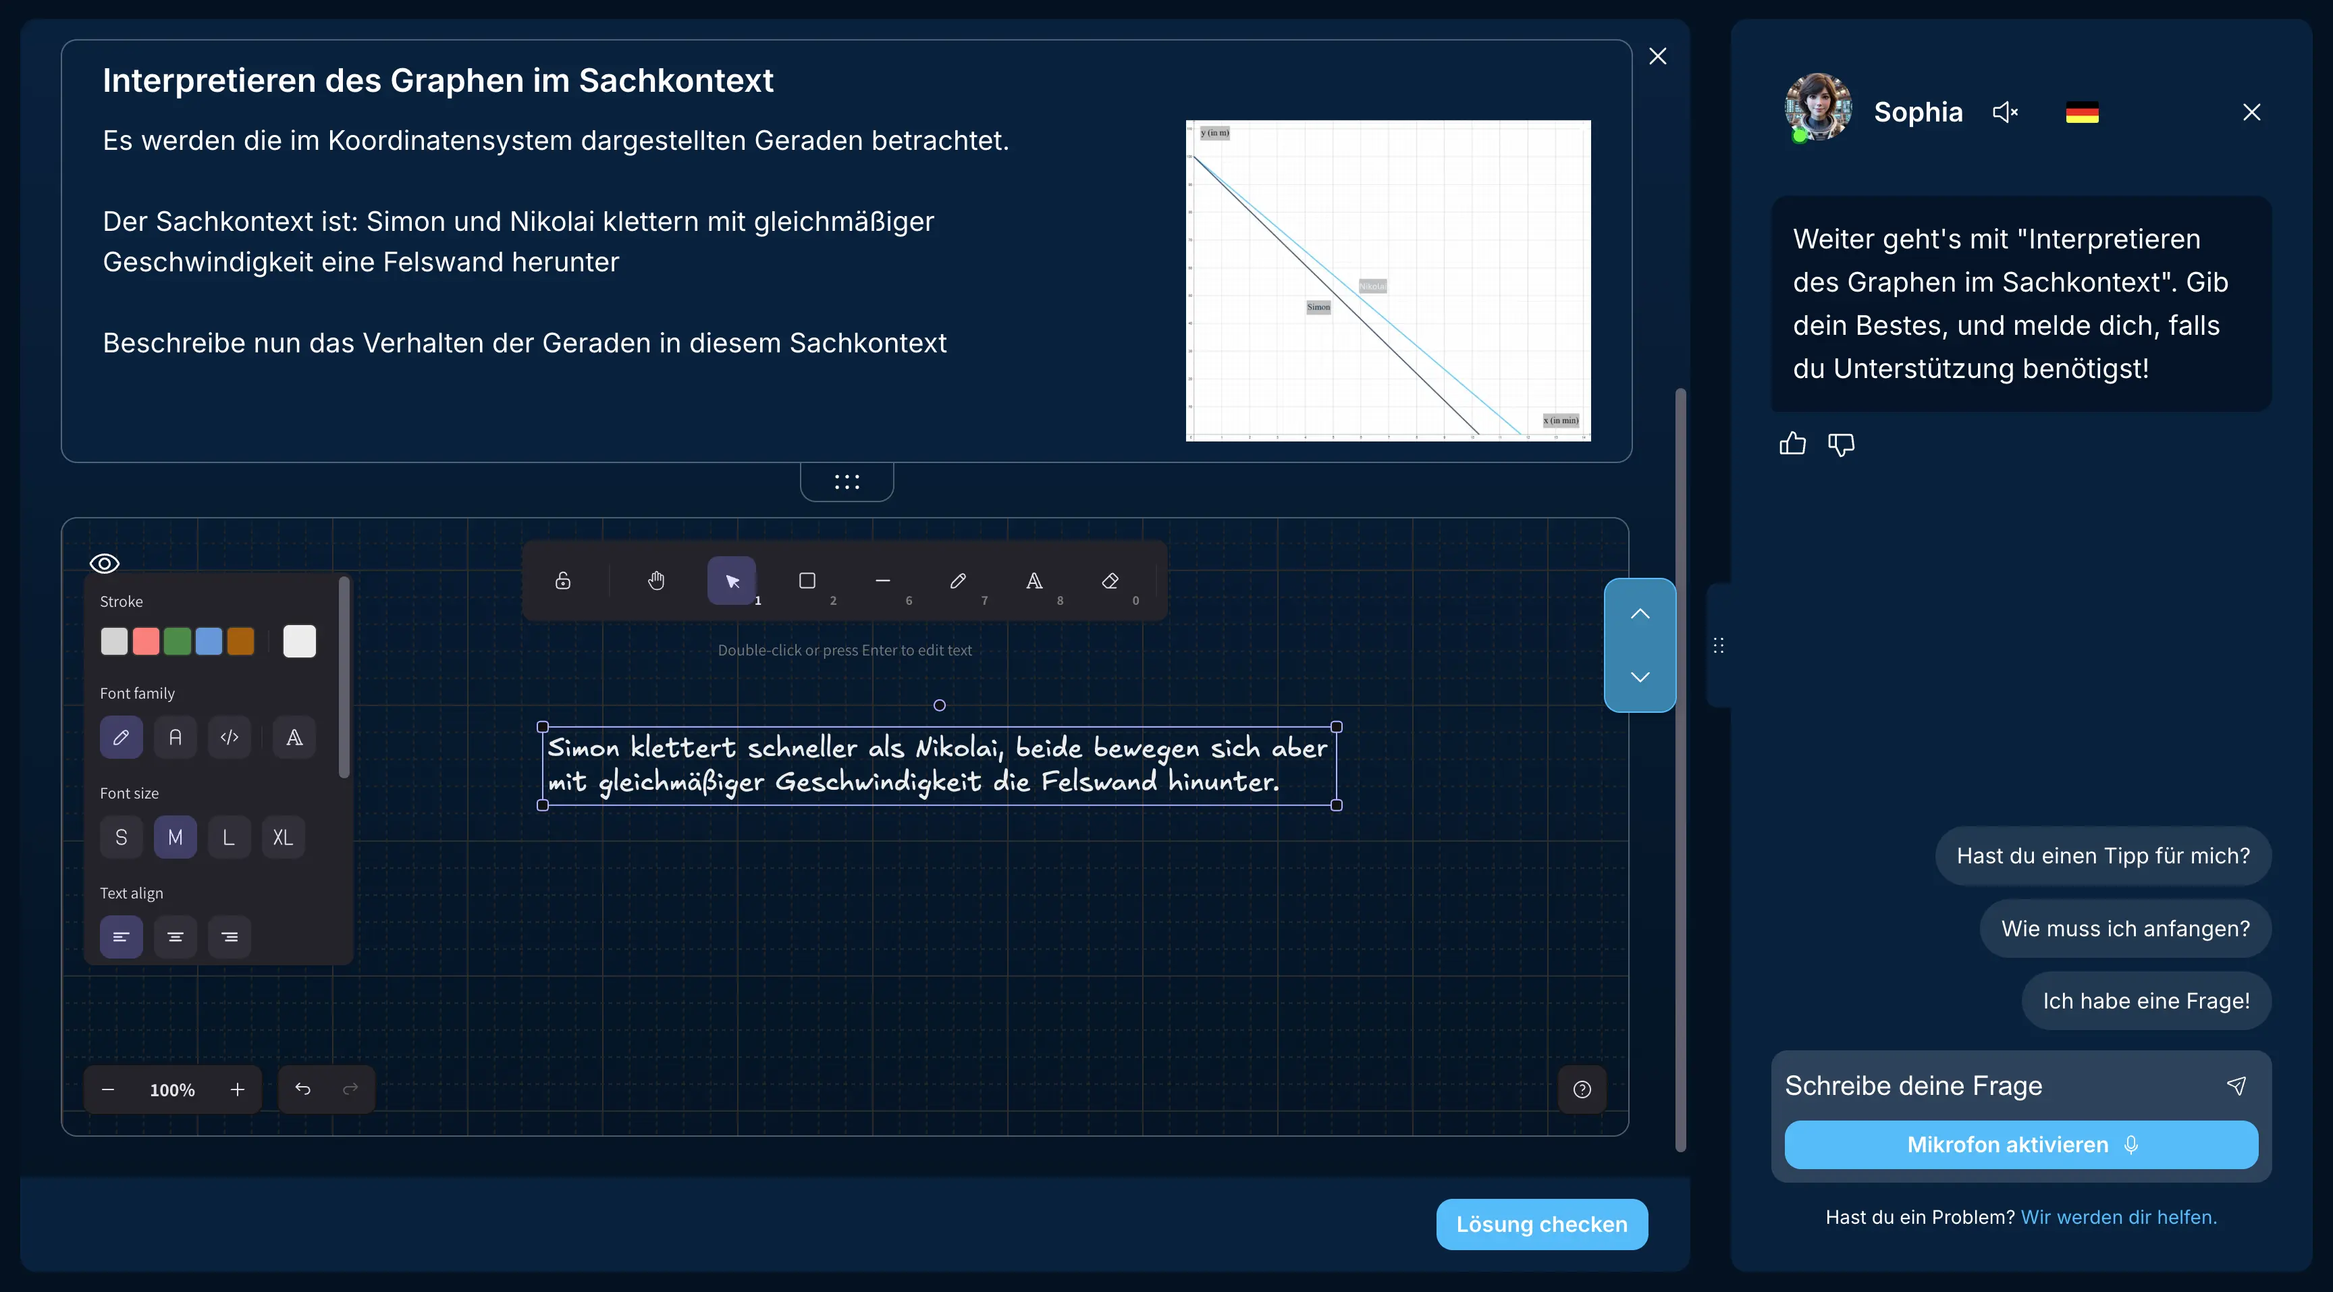Set font size to XL
The image size is (2333, 1292).
(x=284, y=838)
